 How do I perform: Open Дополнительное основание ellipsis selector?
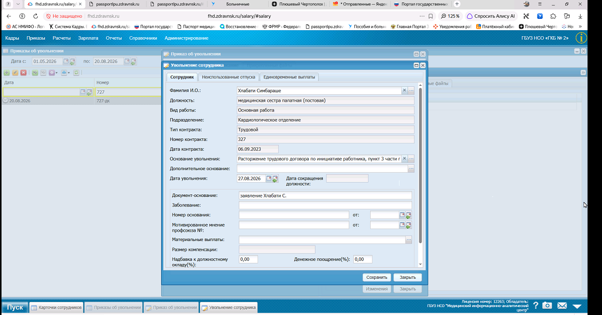pyautogui.click(x=411, y=169)
